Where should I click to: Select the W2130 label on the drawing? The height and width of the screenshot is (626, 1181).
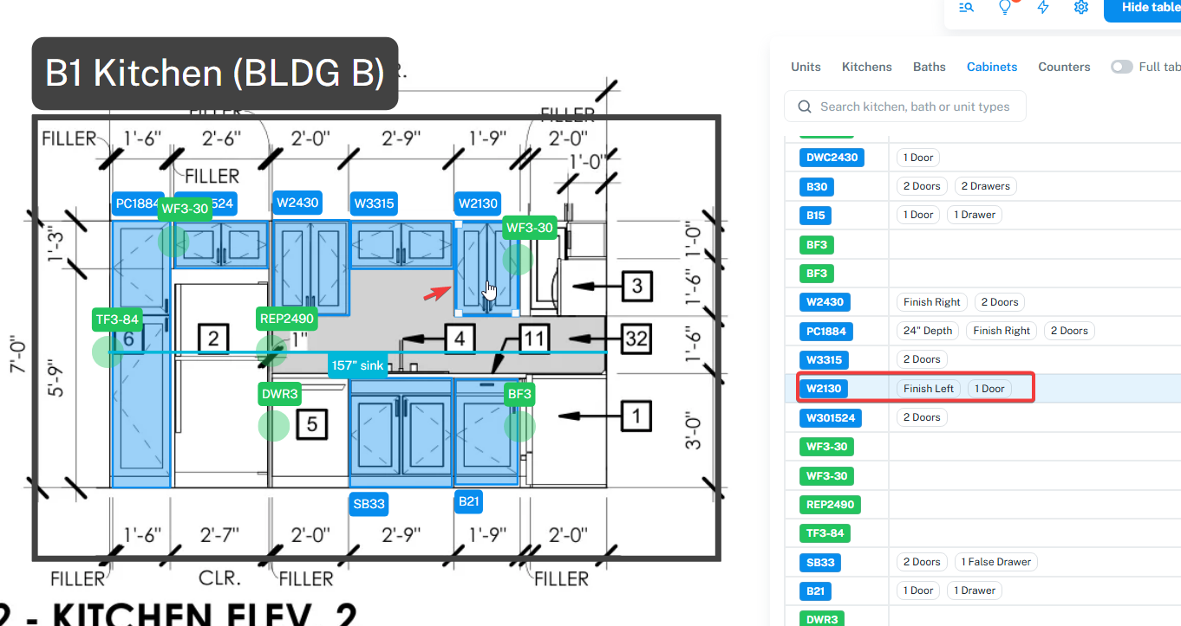(478, 204)
